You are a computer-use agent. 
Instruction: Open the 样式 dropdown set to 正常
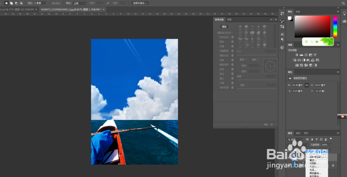(80, 3)
